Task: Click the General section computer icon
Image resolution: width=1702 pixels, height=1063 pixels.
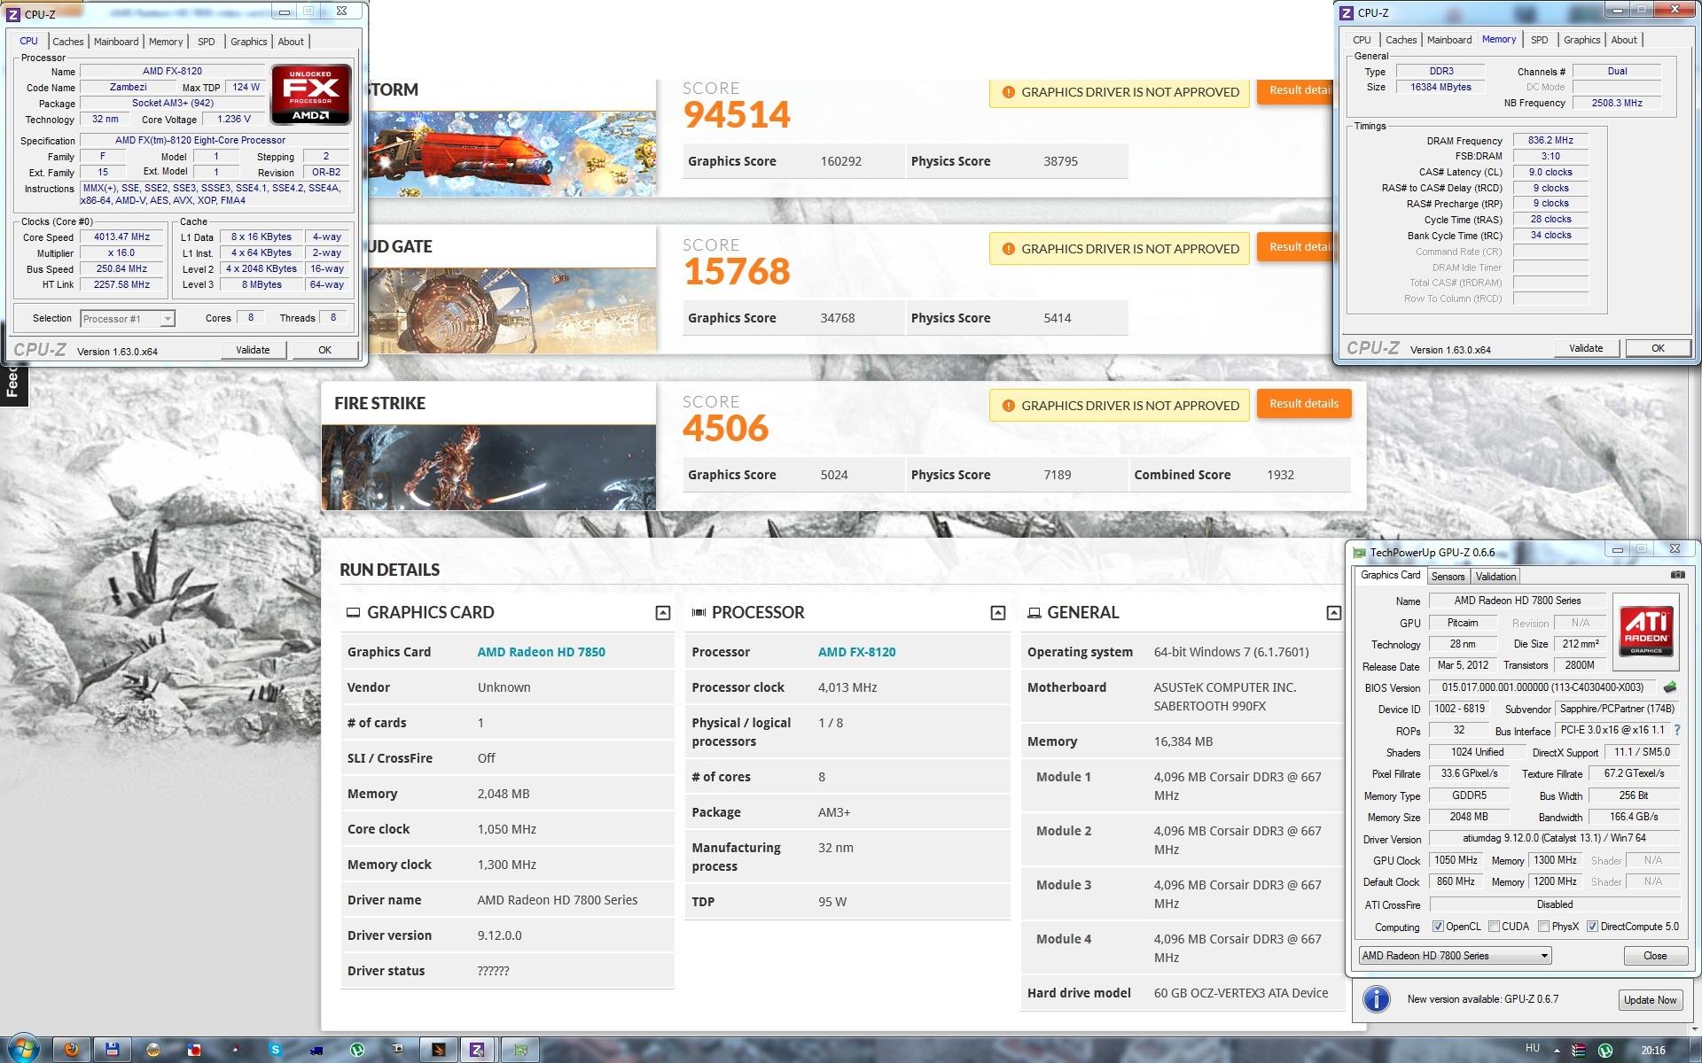Action: [x=1034, y=612]
